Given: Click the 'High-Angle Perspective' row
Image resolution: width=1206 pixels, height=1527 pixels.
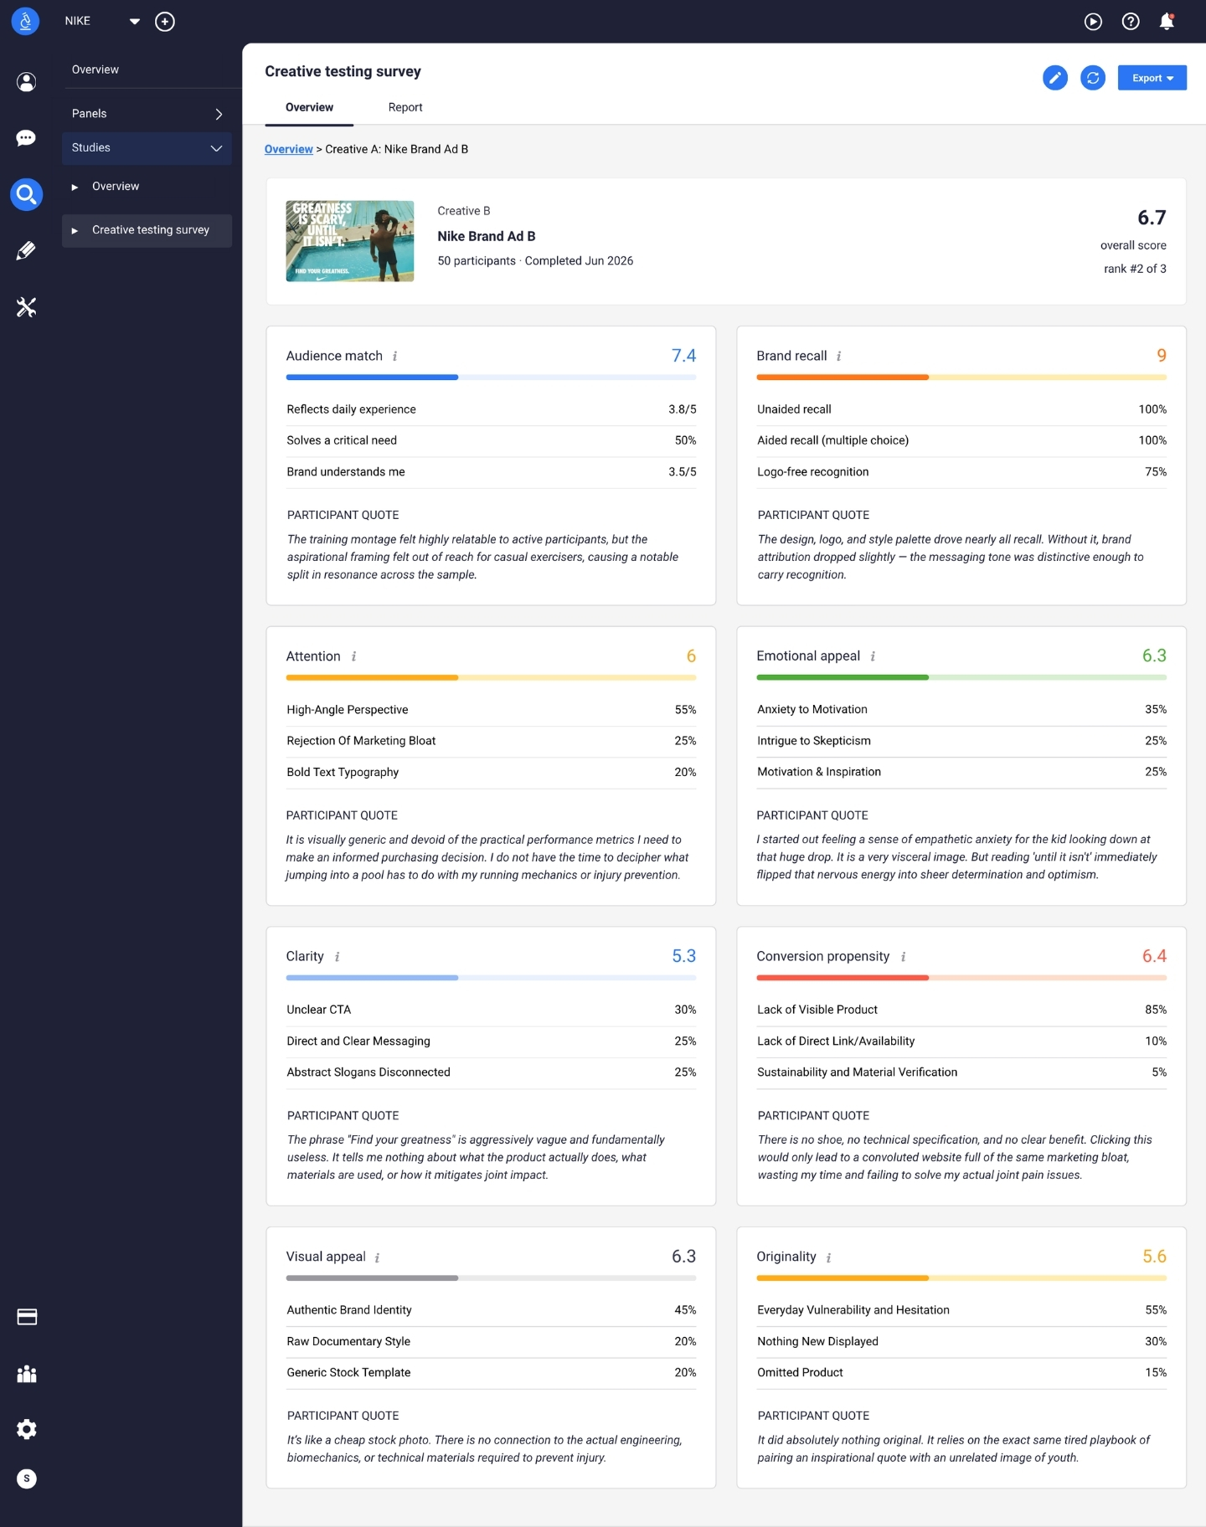Looking at the screenshot, I should [x=492, y=710].
